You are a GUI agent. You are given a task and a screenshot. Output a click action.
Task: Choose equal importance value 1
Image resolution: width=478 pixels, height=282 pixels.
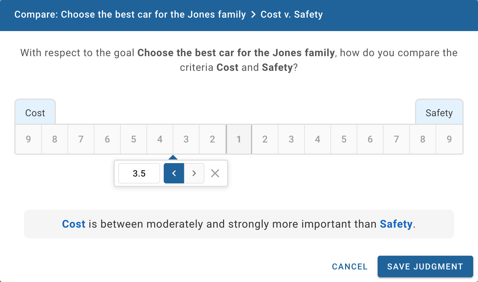(239, 139)
